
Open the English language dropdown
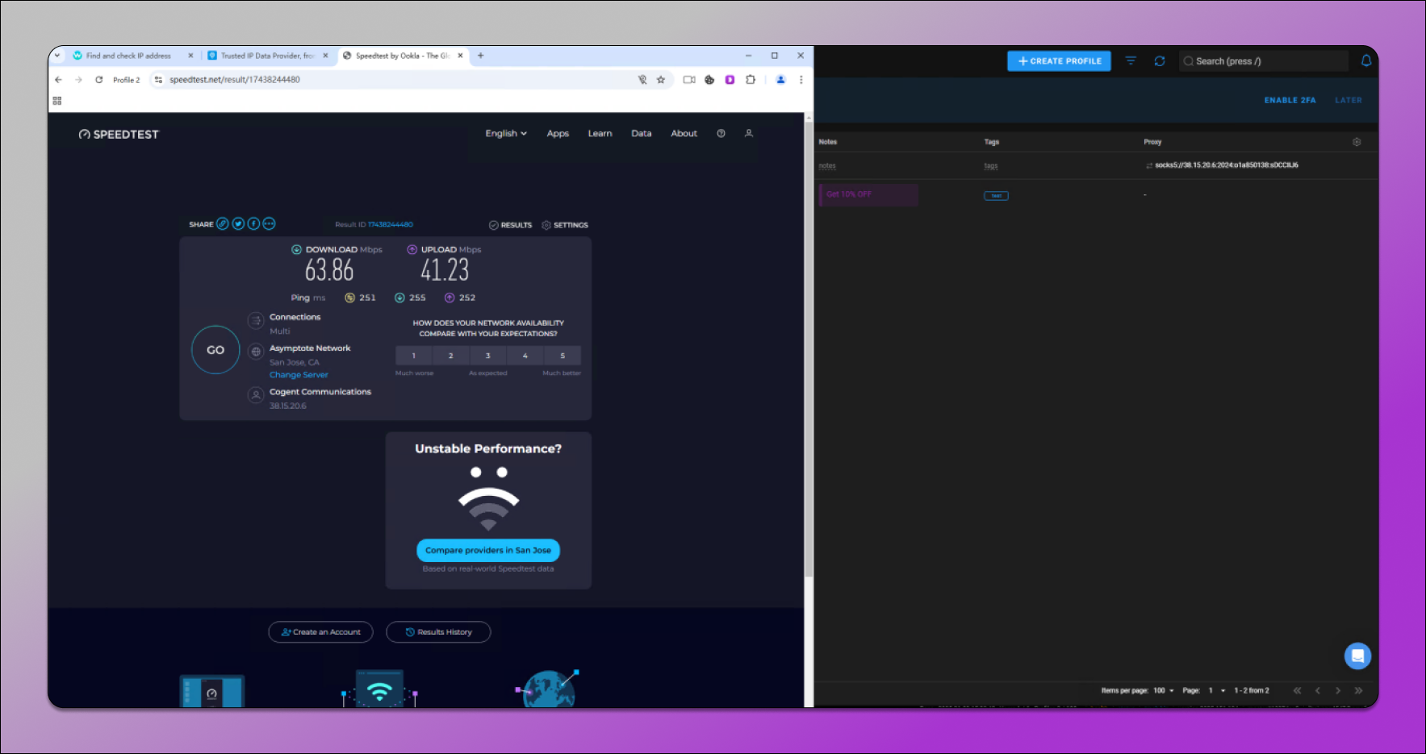tap(506, 134)
